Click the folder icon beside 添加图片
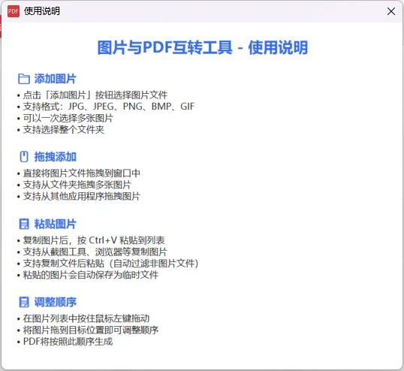The width and height of the screenshot is (404, 371). [x=24, y=79]
